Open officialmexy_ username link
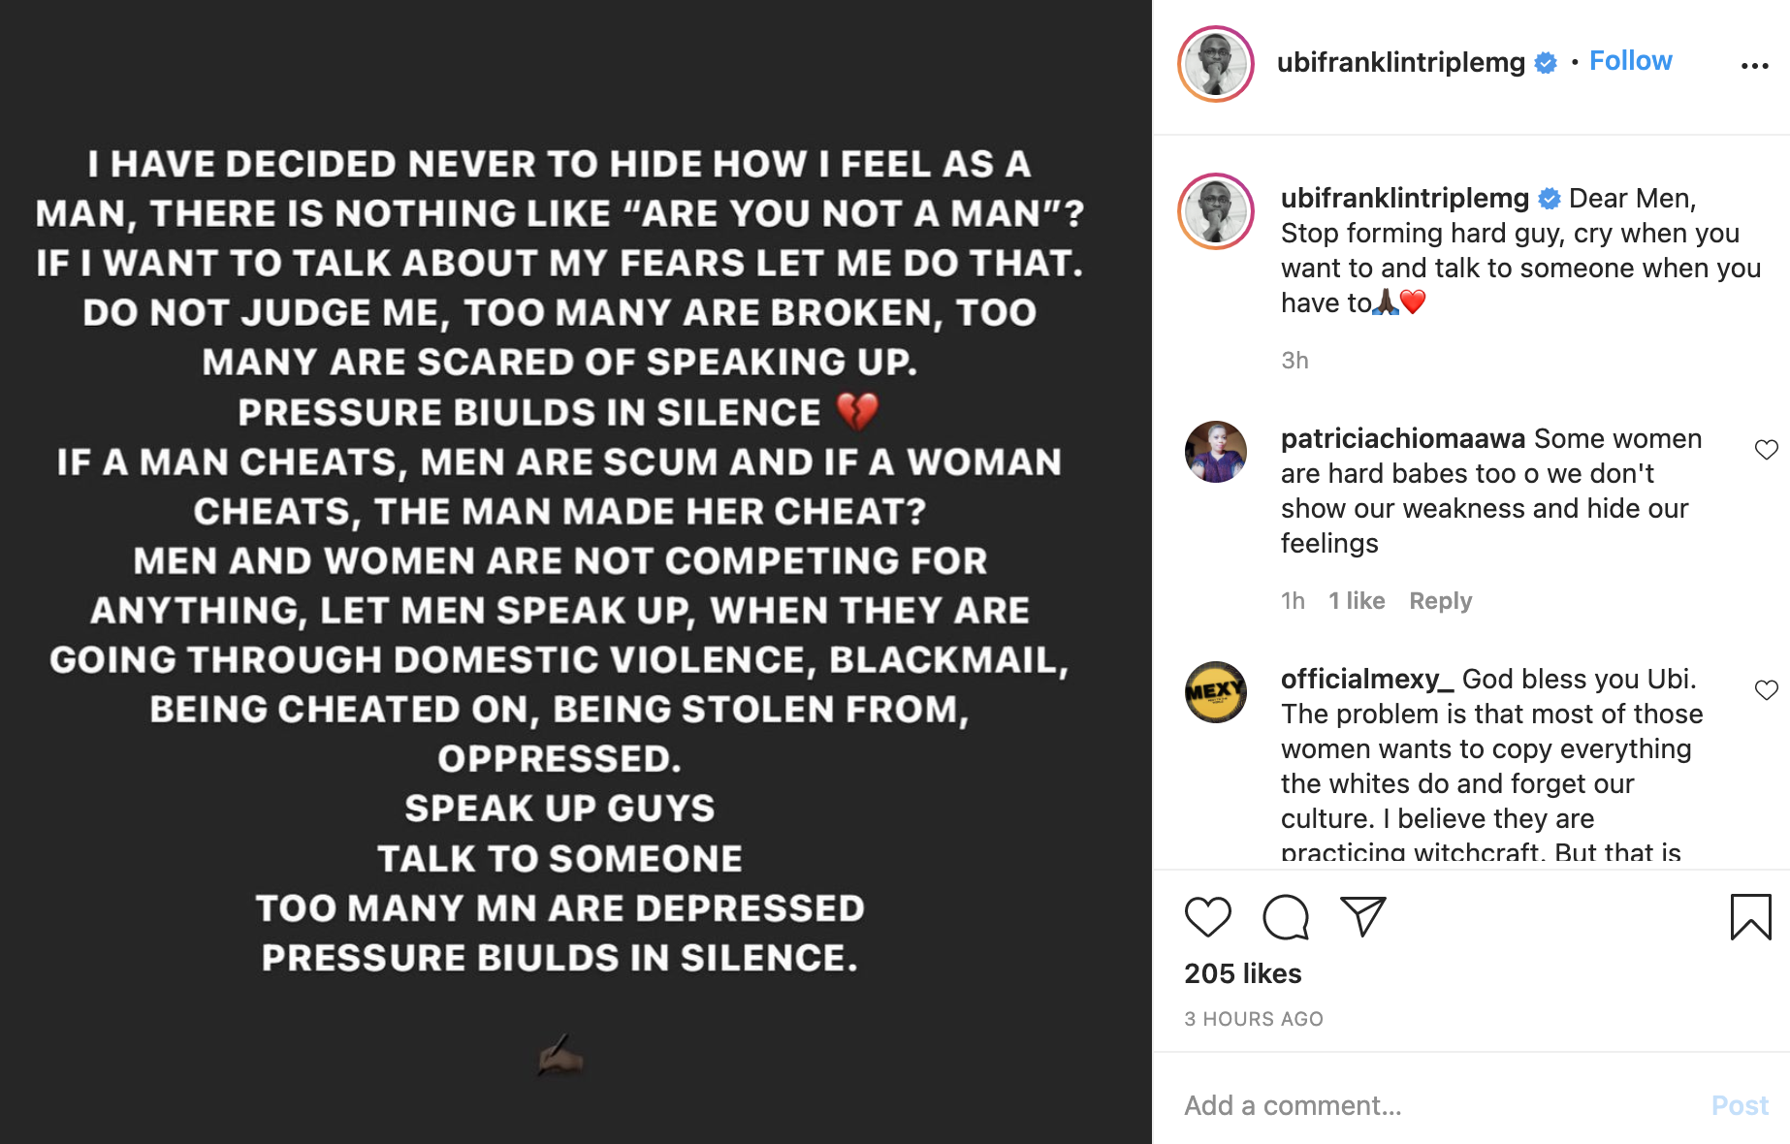 click(x=1366, y=680)
